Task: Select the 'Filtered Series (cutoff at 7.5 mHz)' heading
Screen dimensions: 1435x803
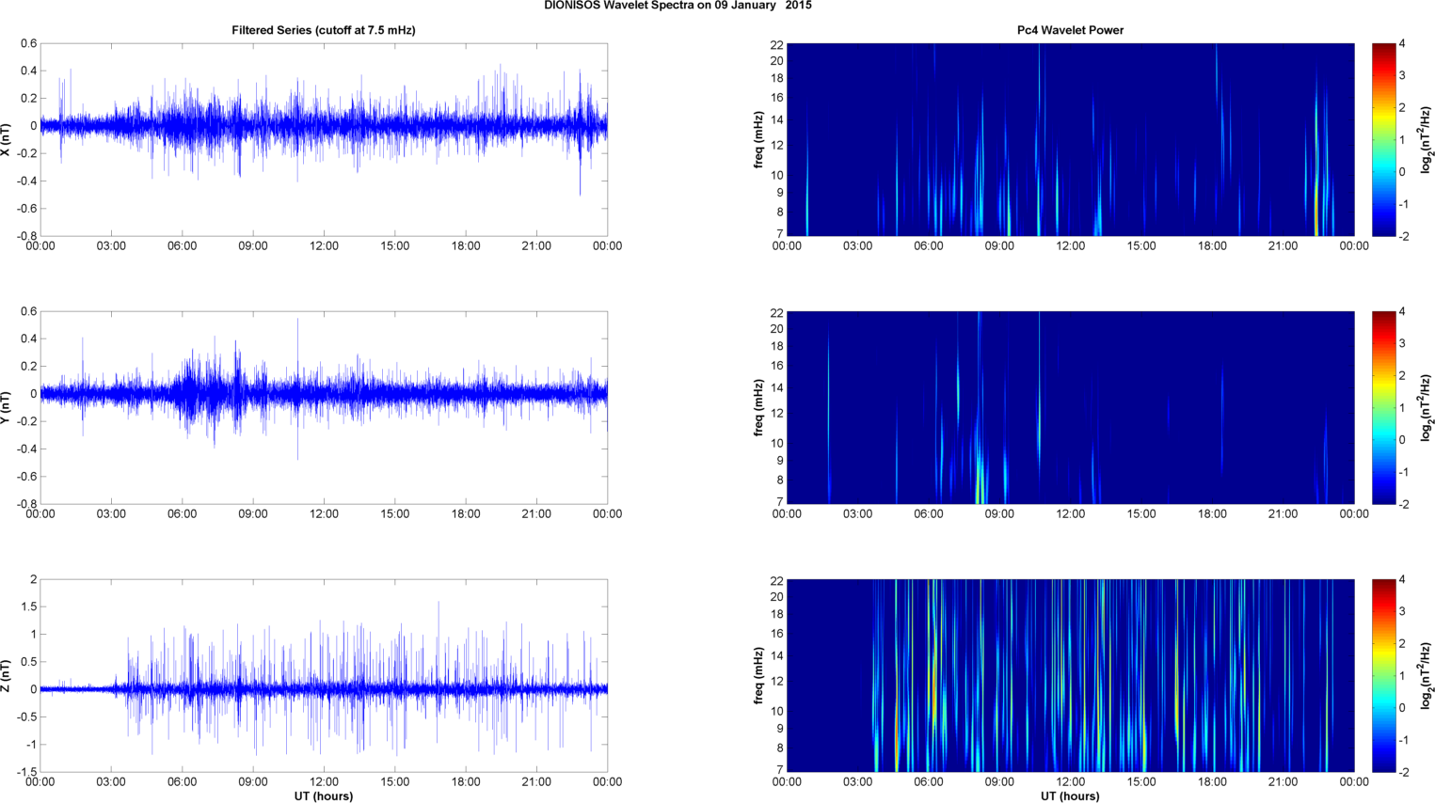Action: coord(324,30)
